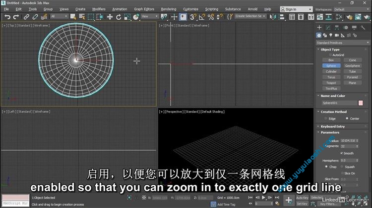Open the Utilities panel wrench icon
Image resolution: width=372 pixels, height=208 pixels.
363,28
